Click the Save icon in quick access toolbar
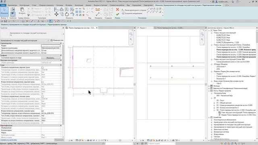The height and width of the screenshot is (145, 258). tap(5, 21)
